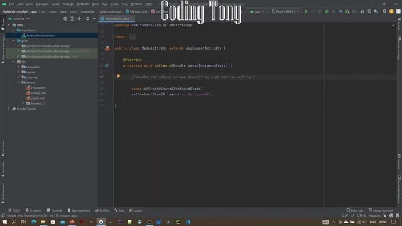The height and width of the screenshot is (226, 402).
Task: Open the Problems tool window button
Action: [33, 210]
